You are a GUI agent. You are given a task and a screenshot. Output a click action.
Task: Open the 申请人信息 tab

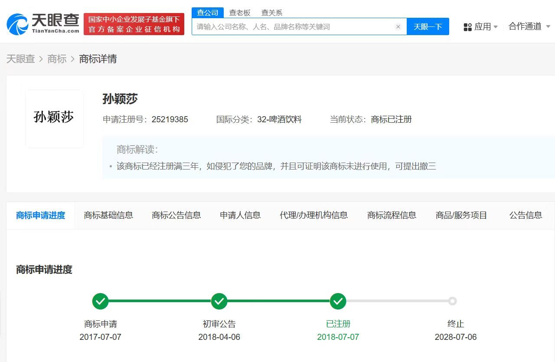click(240, 215)
